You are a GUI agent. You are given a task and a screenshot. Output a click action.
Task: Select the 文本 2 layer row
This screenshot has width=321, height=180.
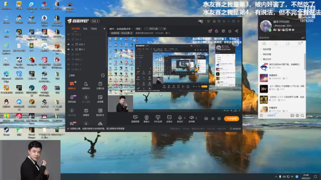(86, 44)
